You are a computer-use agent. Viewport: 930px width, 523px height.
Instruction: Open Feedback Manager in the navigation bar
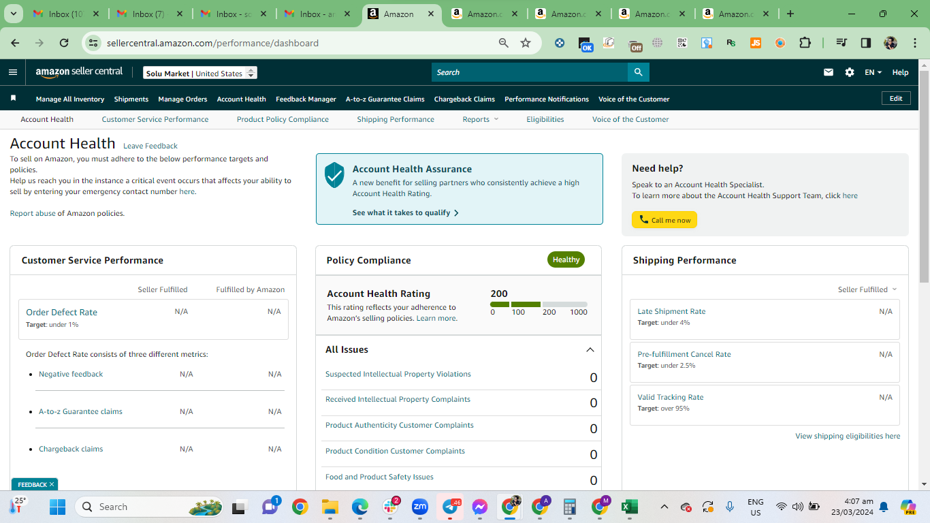click(x=306, y=99)
